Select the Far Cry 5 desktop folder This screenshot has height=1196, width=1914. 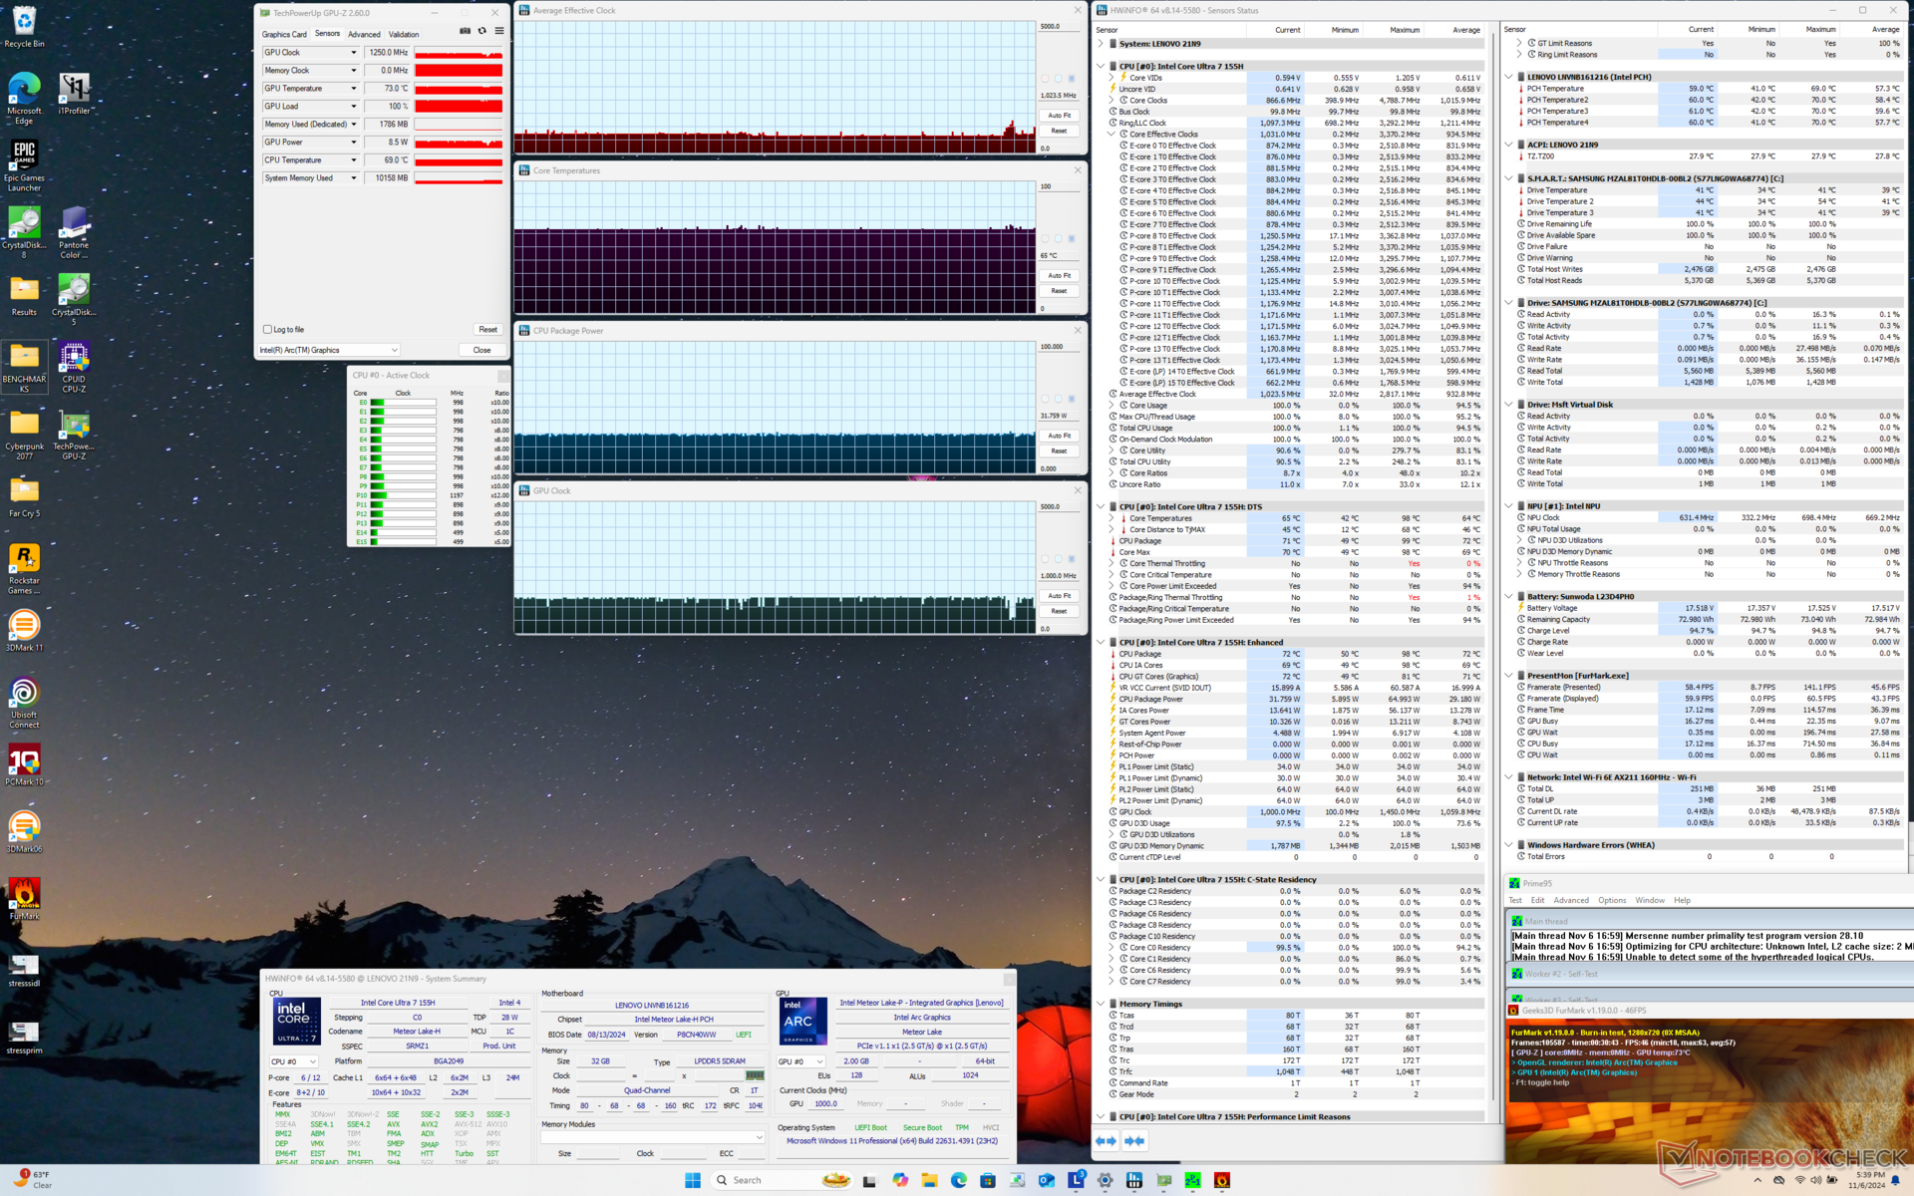24,496
